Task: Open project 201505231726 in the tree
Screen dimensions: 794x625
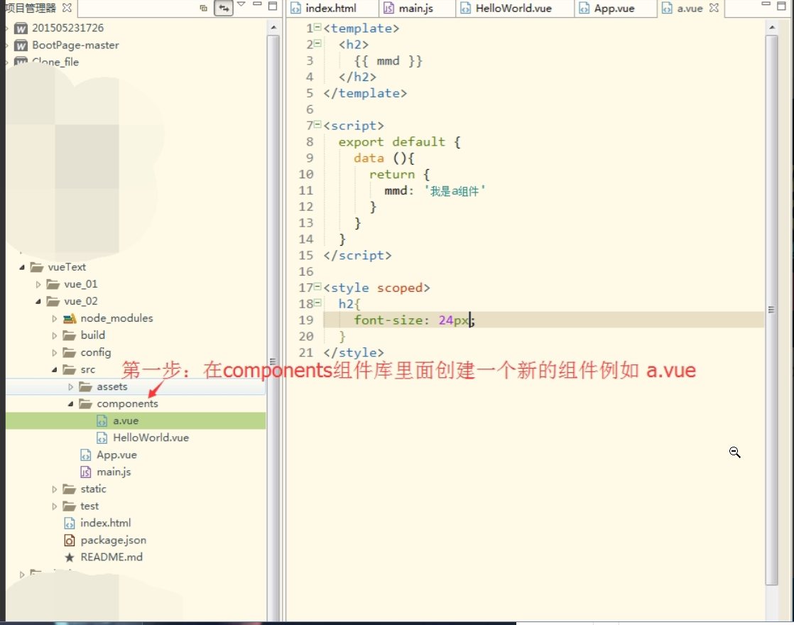Action: 68,28
